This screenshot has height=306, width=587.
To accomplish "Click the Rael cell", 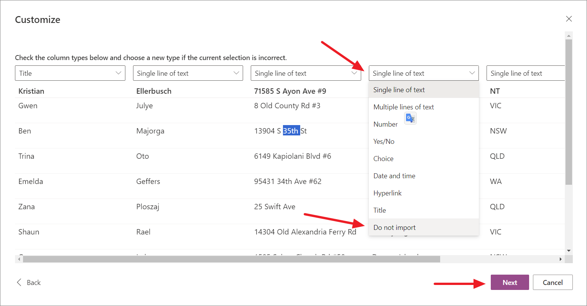I will click(143, 232).
